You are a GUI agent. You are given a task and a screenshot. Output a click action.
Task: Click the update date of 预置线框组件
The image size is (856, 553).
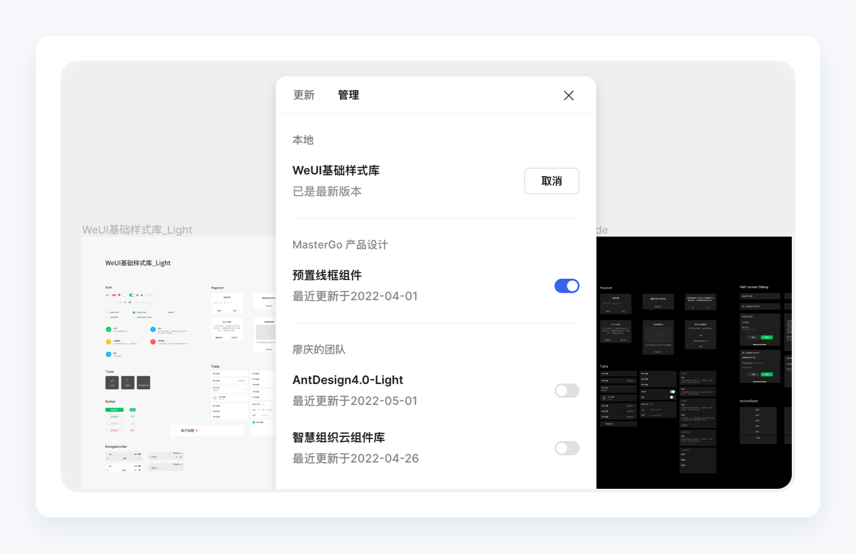(354, 296)
